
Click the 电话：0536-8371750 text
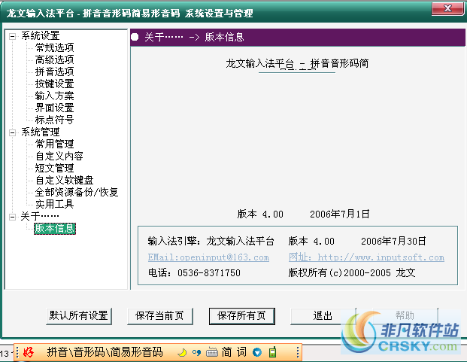194,272
